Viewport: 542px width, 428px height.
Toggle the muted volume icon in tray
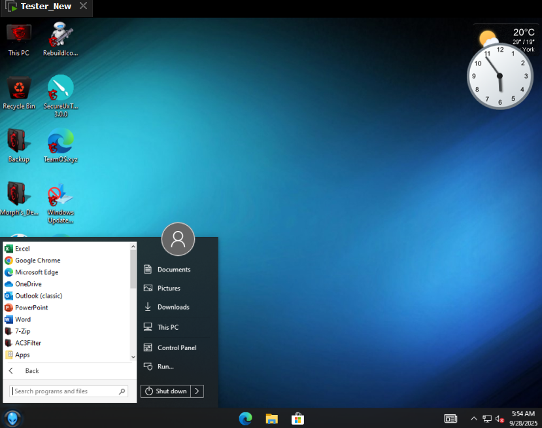click(500, 418)
